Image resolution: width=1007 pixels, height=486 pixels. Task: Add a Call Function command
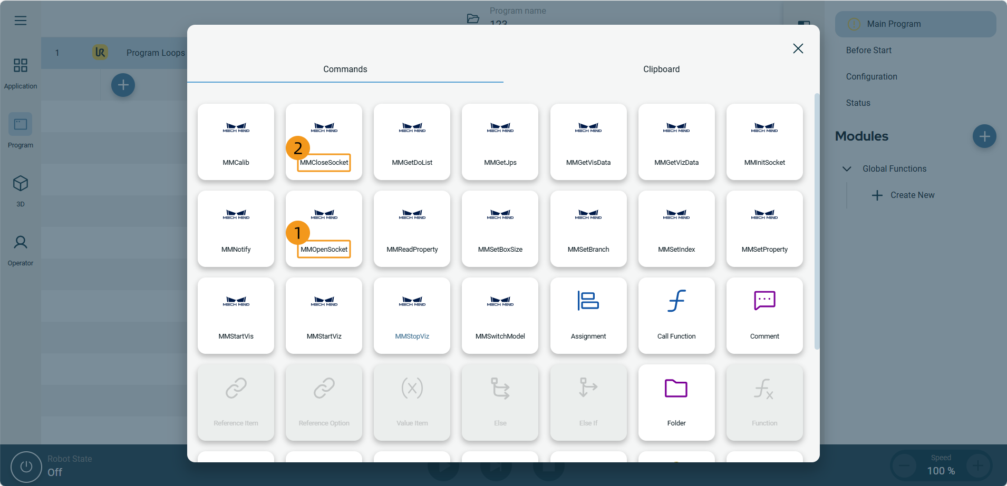tap(676, 316)
